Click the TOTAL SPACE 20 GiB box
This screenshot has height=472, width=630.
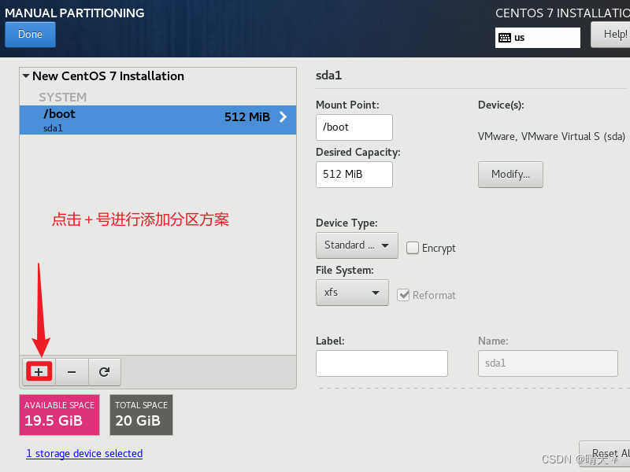point(142,415)
